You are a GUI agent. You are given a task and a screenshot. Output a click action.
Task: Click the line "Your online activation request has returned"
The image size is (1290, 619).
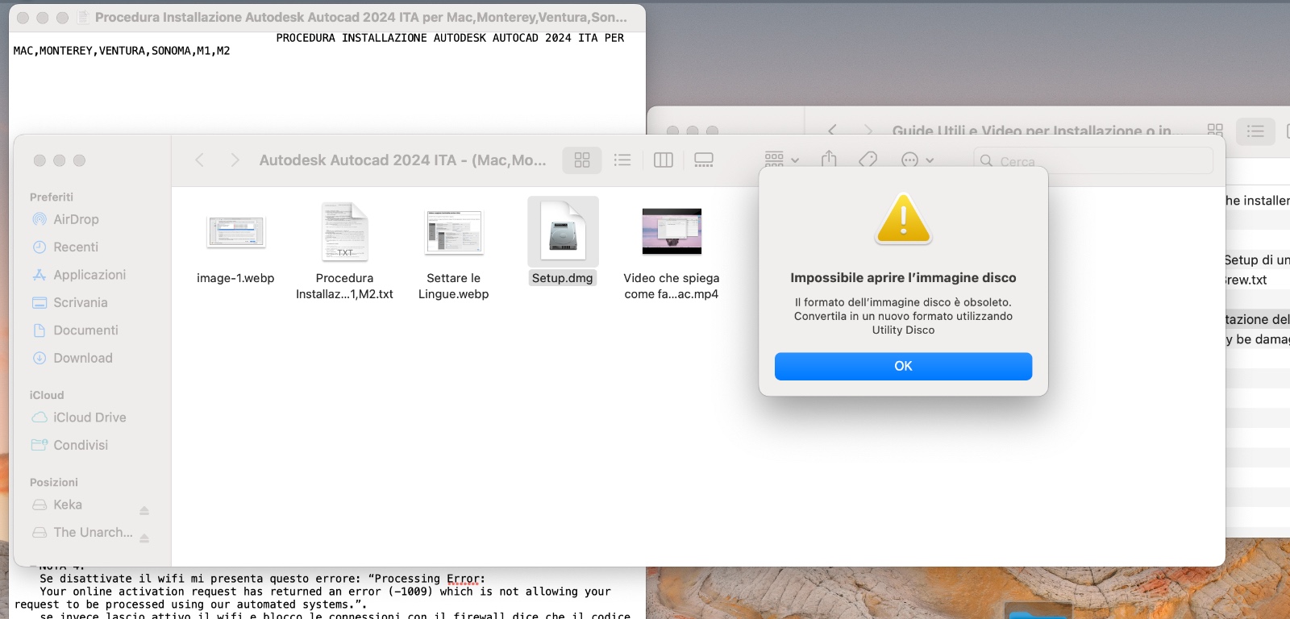[x=325, y=592]
